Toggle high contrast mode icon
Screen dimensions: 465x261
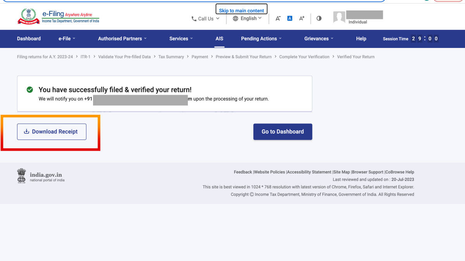coord(319,18)
